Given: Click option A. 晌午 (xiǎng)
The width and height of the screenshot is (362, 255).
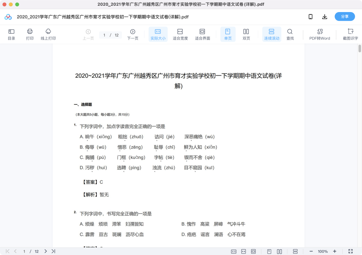Looking at the screenshot, I should (96, 137).
